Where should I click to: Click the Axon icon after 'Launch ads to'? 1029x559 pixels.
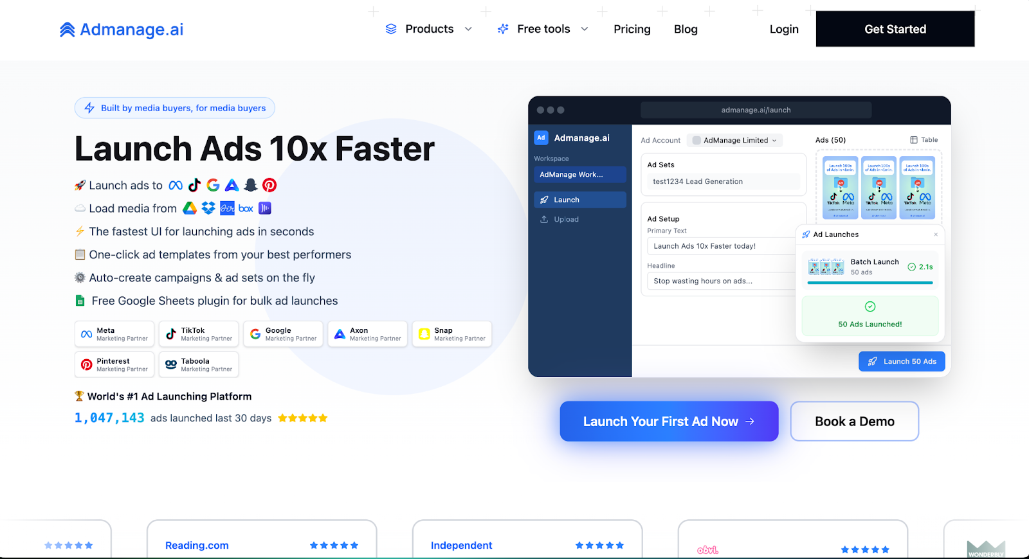(232, 185)
